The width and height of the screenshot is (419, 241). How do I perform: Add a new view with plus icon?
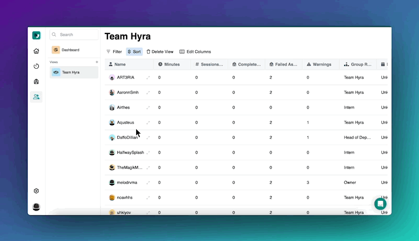pos(96,62)
